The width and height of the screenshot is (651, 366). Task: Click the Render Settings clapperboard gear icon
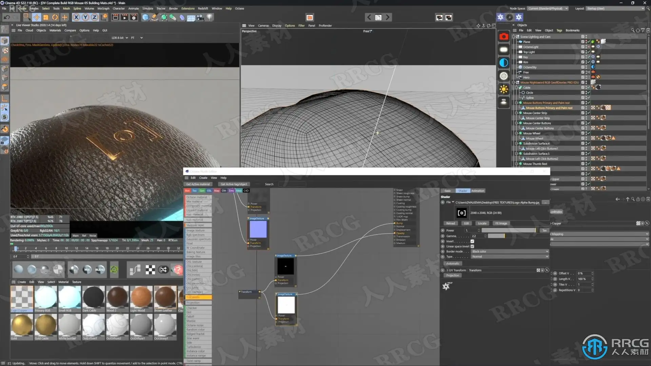tap(134, 17)
